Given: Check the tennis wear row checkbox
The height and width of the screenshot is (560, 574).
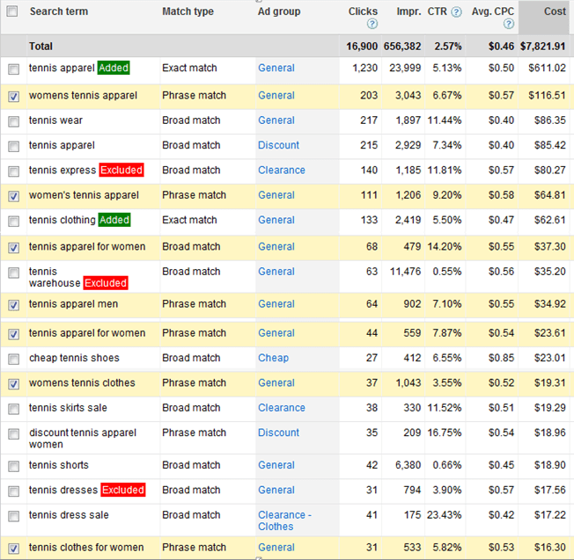Looking at the screenshot, I should coord(13,121).
